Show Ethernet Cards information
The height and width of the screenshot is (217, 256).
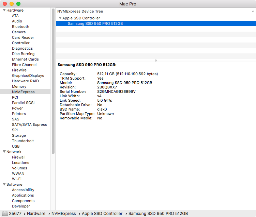[25, 59]
